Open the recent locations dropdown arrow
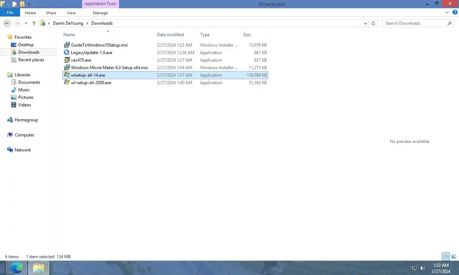 coord(26,23)
